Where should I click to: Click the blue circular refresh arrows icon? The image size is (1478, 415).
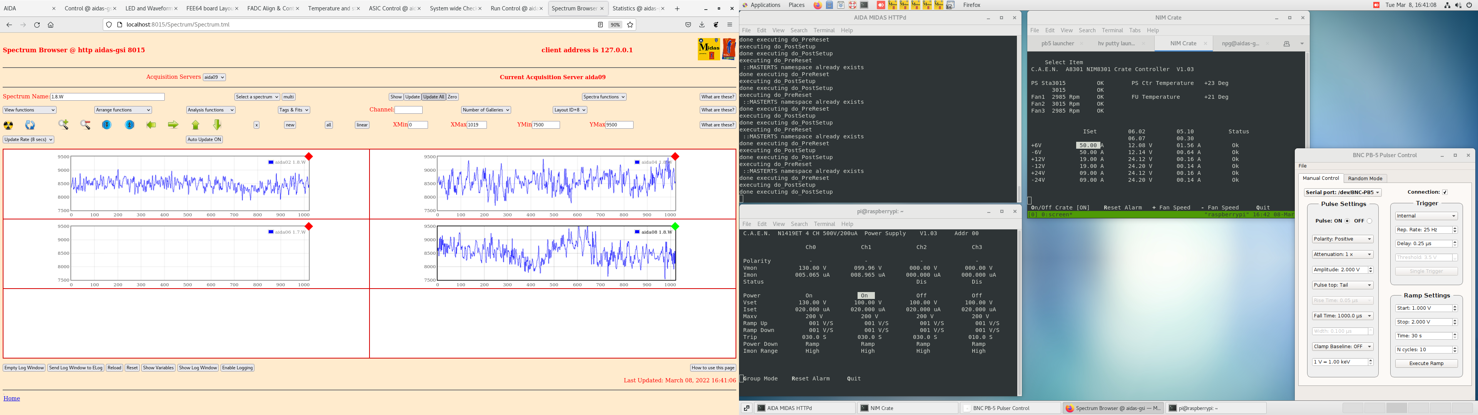(x=30, y=125)
